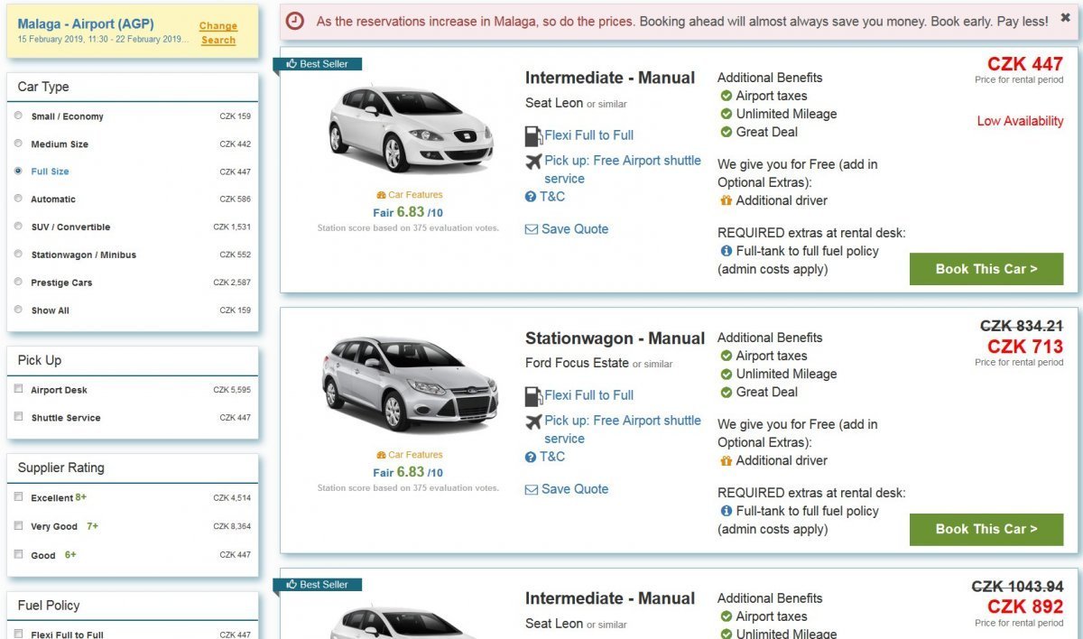Open Flexi Full to Full on Ford Focus

pos(588,395)
